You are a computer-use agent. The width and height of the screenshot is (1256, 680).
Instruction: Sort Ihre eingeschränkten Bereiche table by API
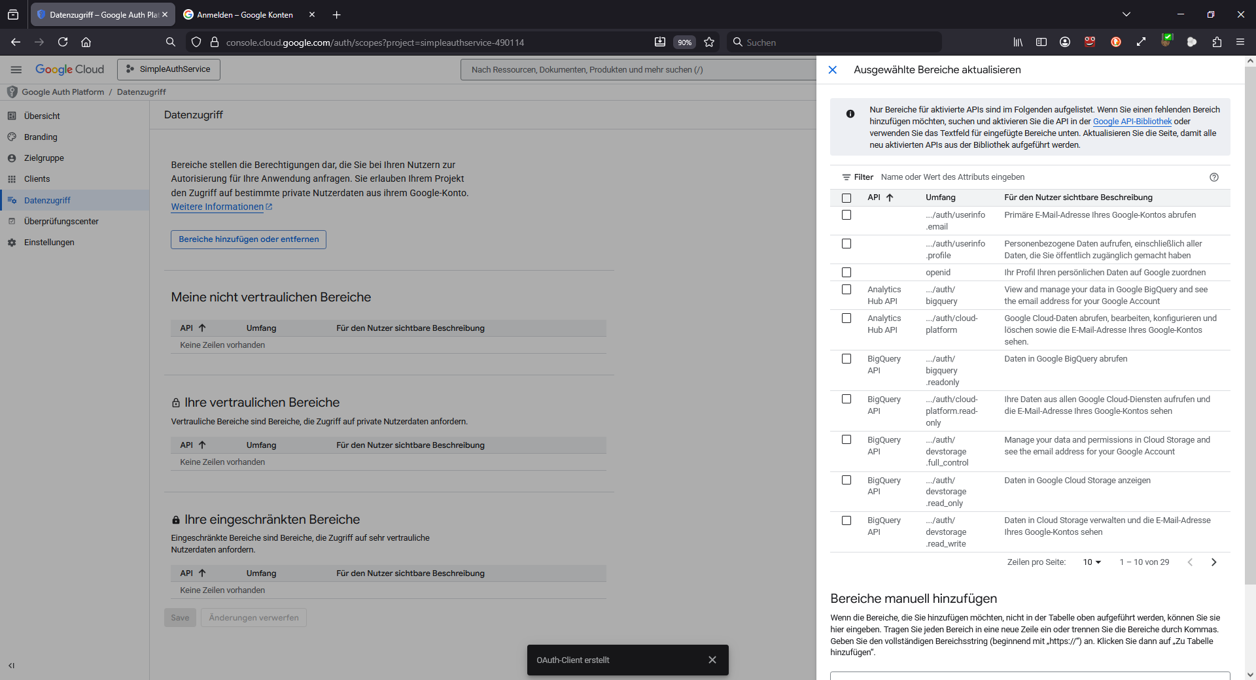(x=202, y=573)
